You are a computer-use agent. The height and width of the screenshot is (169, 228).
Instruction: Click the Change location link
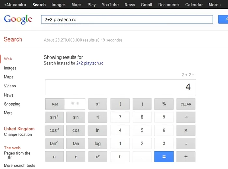click(18, 135)
